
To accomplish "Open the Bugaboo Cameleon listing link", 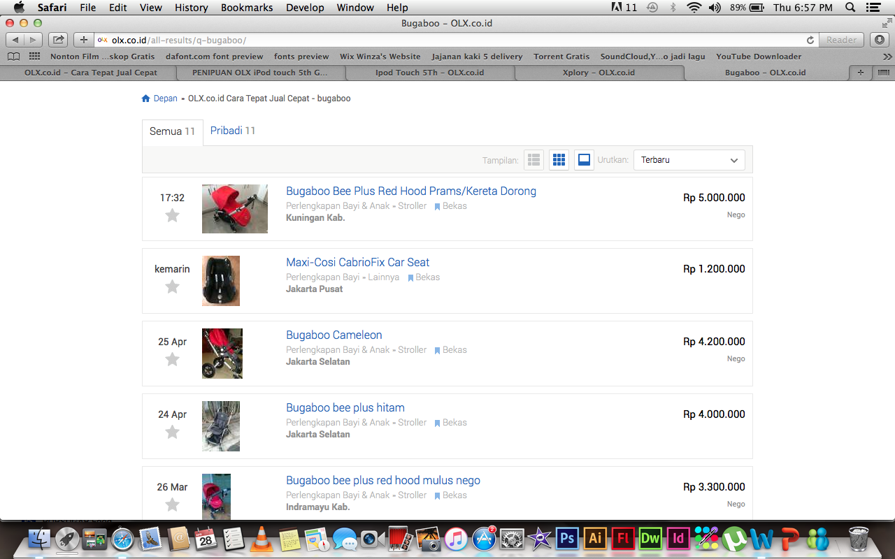I will 334,335.
